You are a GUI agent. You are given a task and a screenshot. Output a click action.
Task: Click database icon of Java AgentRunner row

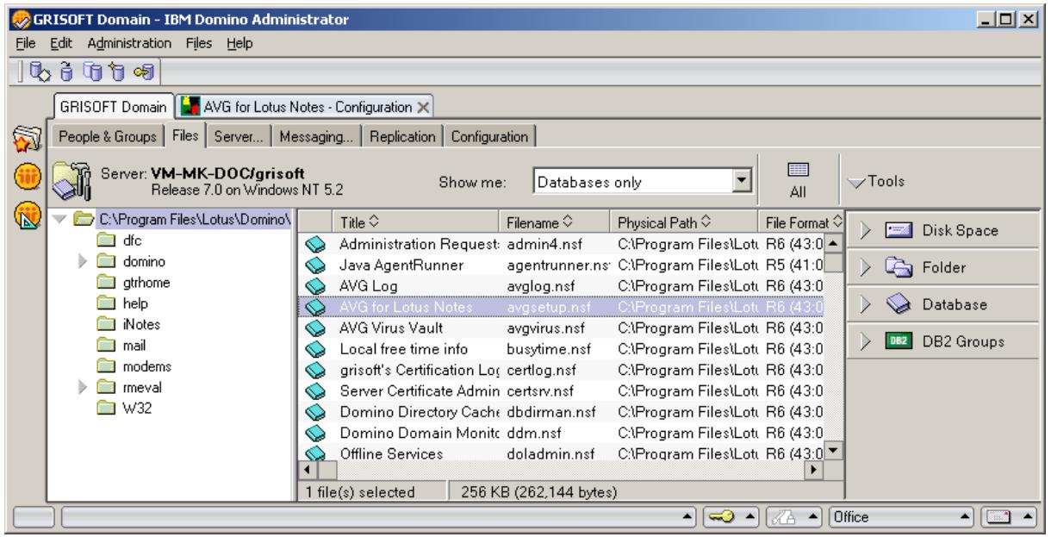pos(315,265)
